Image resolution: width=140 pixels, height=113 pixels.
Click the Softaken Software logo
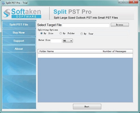22,13
